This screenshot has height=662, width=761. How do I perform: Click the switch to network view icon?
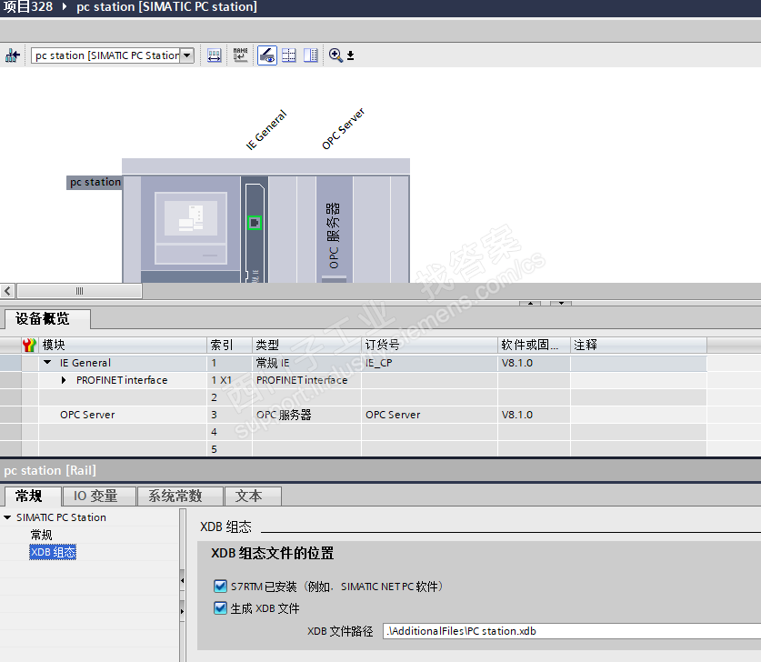[x=12, y=55]
